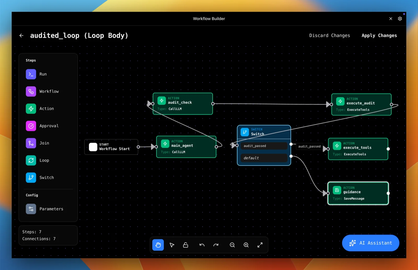Screen dimensions: 418x270
Task: Open the settings gear
Action: (400, 19)
